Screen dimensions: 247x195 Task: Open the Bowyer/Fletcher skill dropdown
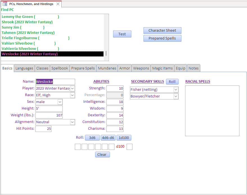click(x=176, y=96)
